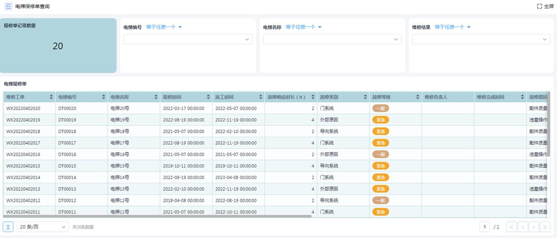Click the 故障原因 column header
This screenshot has width=557, height=238.
pyautogui.click(x=538, y=97)
